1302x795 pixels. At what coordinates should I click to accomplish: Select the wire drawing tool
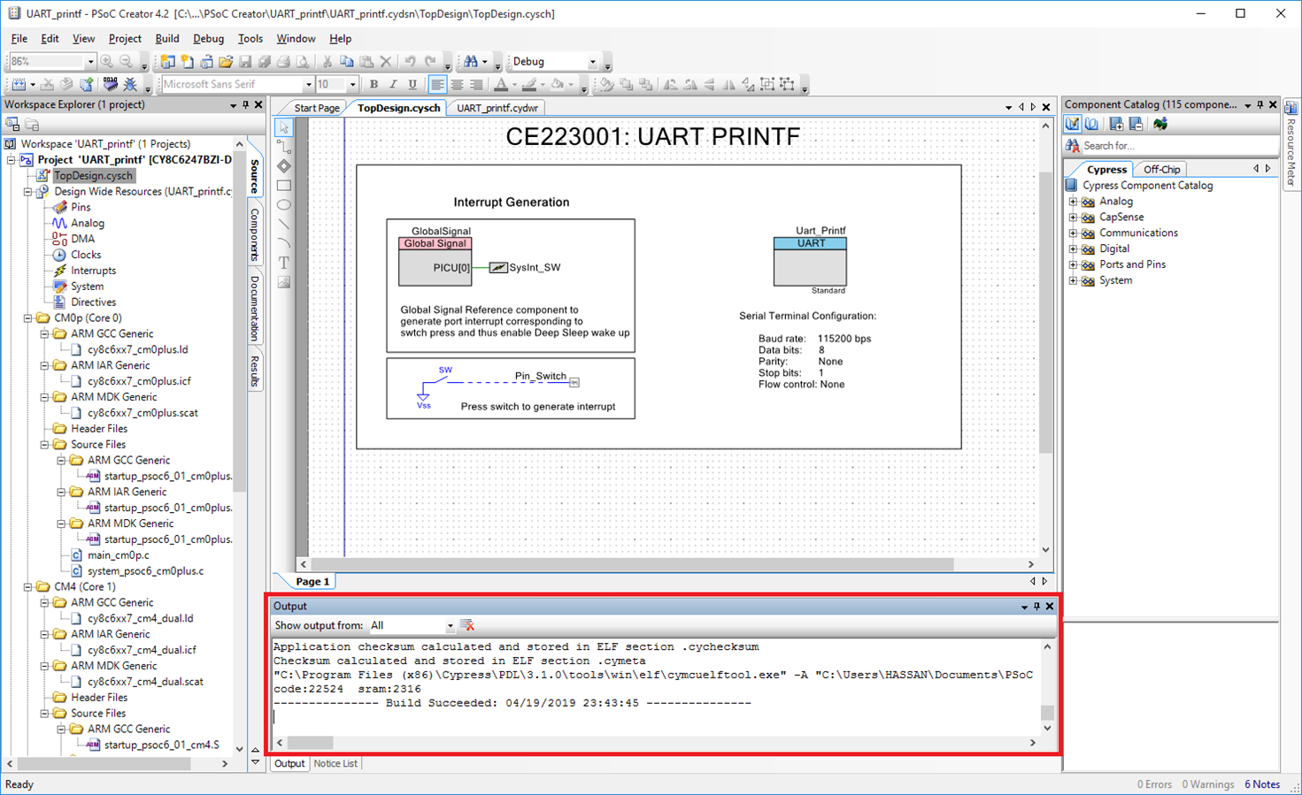[x=284, y=147]
